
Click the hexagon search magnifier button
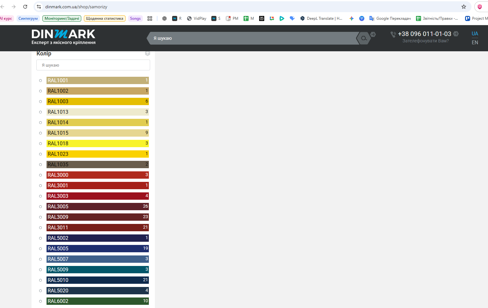[x=364, y=38]
